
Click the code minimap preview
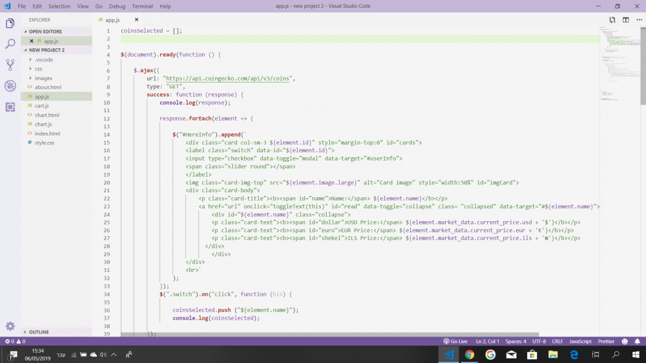(620, 64)
